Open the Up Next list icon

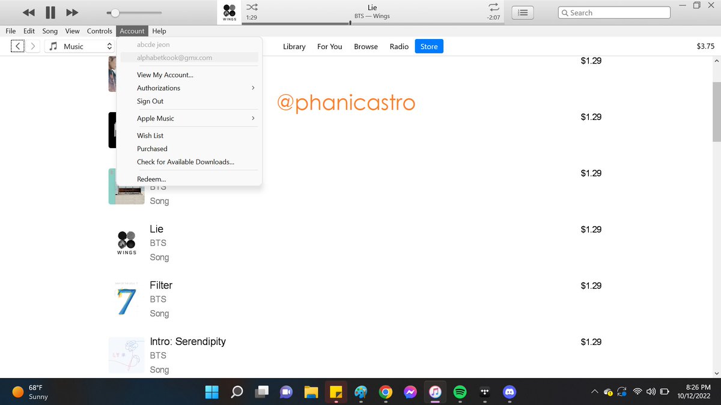tap(523, 13)
